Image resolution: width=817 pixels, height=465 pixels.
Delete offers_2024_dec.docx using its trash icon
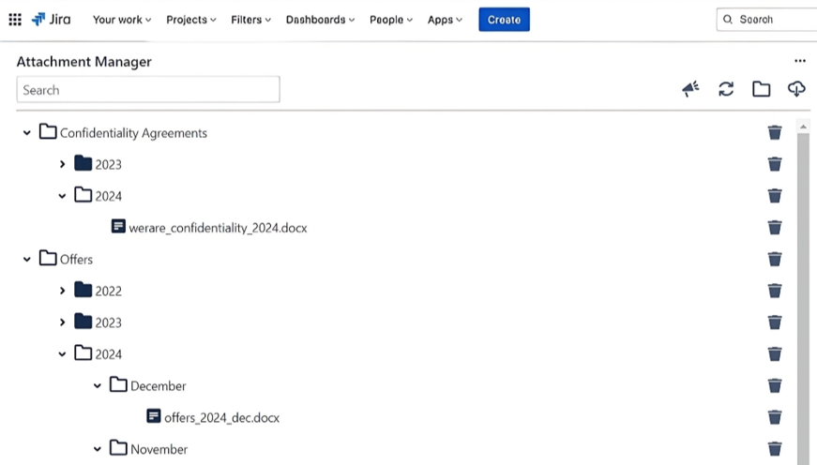775,417
